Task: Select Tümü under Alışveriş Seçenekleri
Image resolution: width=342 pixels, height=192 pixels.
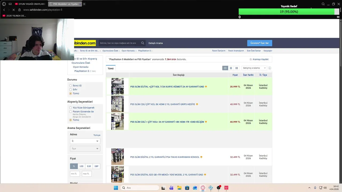Action: (71, 120)
